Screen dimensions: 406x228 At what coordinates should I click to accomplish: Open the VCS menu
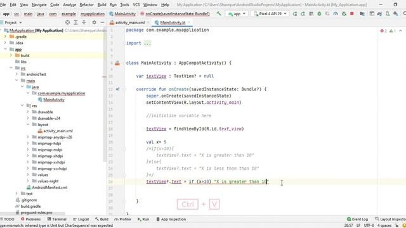click(136, 4)
